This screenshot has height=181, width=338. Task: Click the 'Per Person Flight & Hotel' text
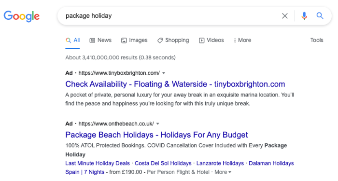(178, 172)
